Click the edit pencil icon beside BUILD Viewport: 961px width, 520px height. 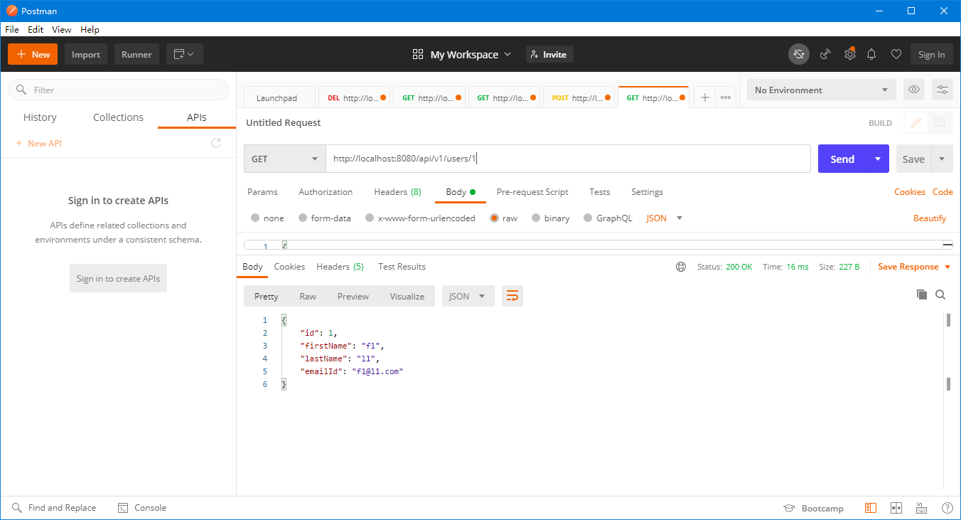pyautogui.click(x=916, y=122)
